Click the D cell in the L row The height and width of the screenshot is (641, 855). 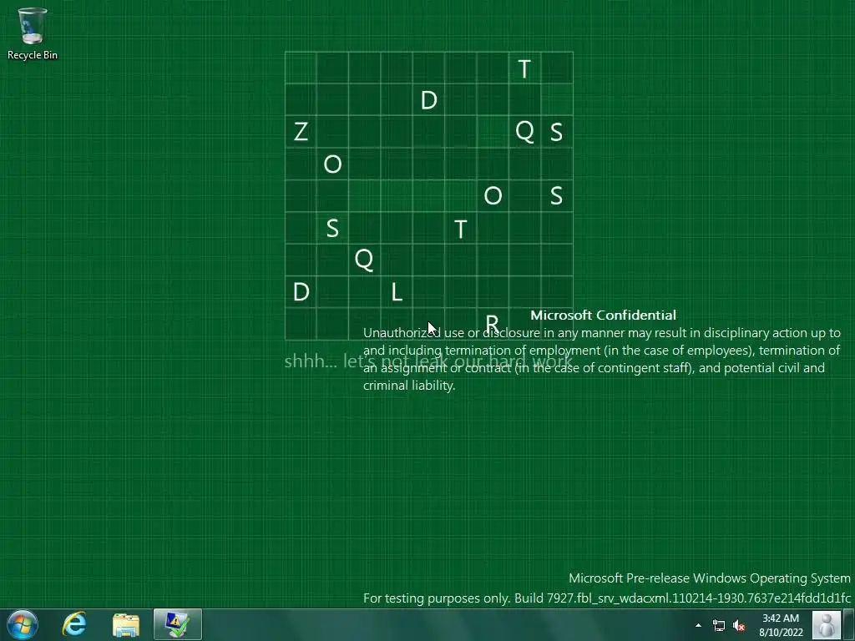(x=301, y=291)
